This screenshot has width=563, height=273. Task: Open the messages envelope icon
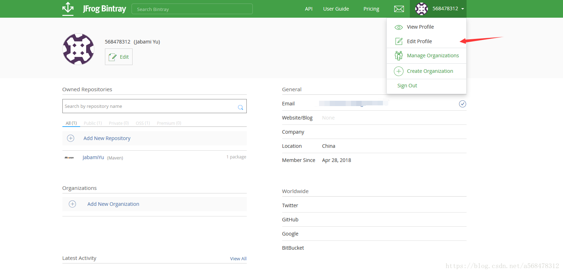click(x=399, y=9)
